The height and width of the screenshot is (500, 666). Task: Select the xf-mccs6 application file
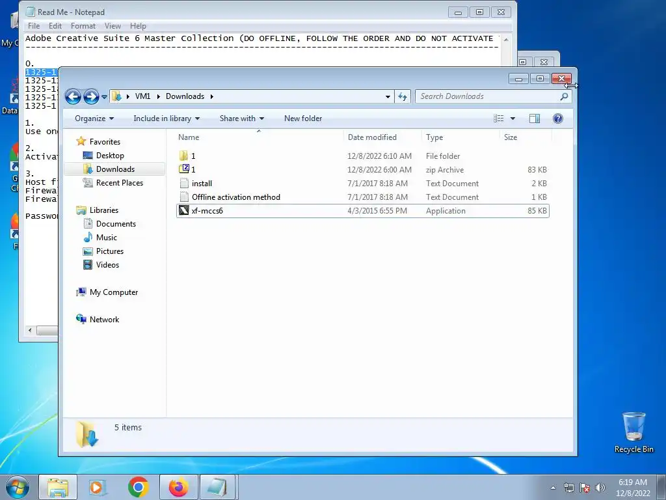tap(363, 211)
